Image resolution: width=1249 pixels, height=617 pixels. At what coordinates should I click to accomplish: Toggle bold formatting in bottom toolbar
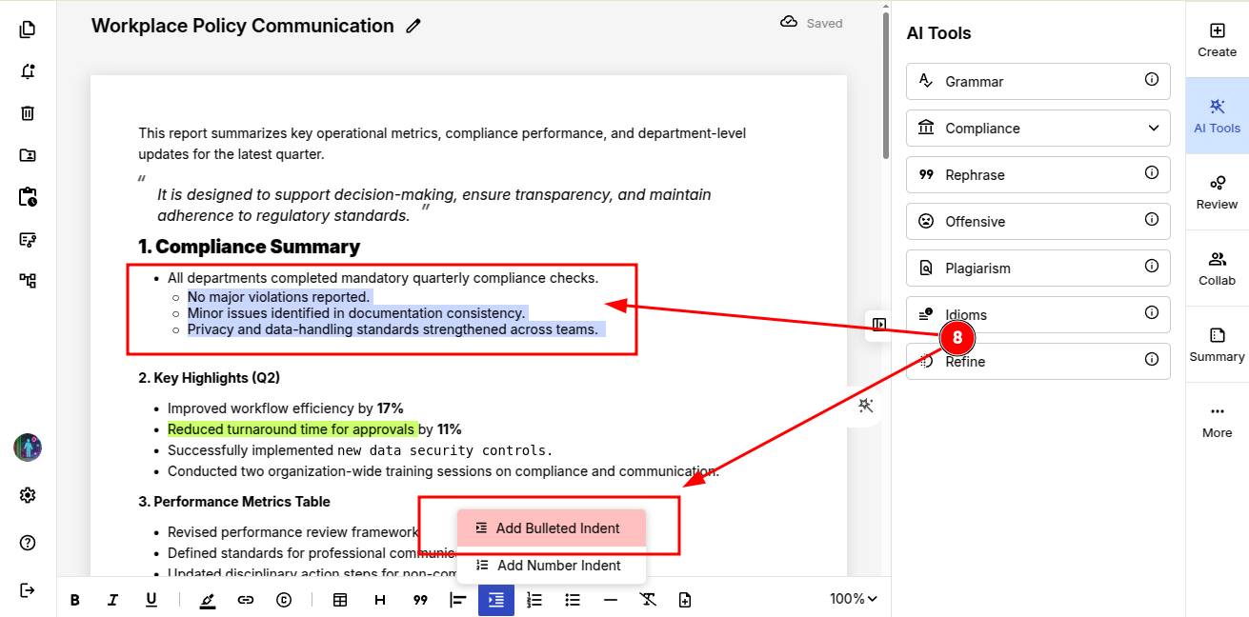coord(75,600)
